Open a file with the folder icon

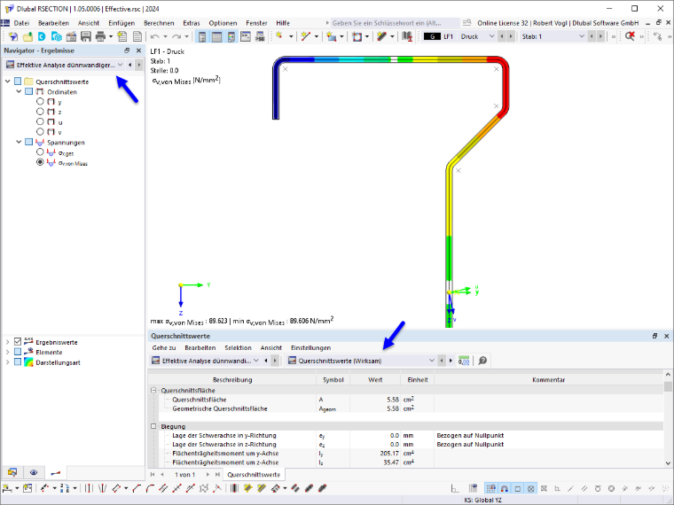(27, 36)
